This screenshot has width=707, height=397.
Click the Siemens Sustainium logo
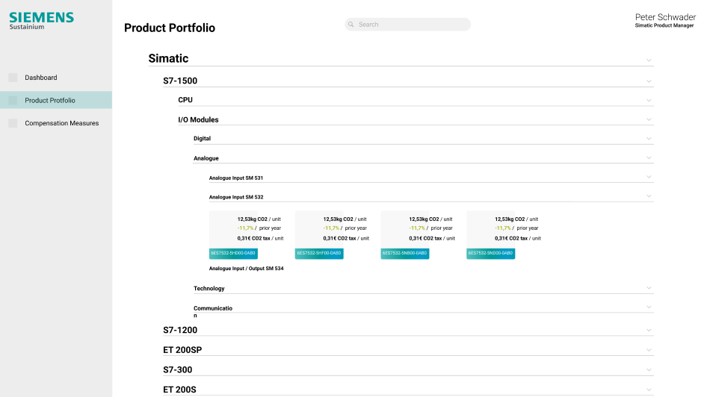42,21
